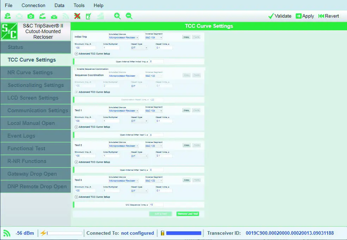347x240 pixels.
Task: Enable the Sequence Coordination checkbox
Action: (x=75, y=69)
